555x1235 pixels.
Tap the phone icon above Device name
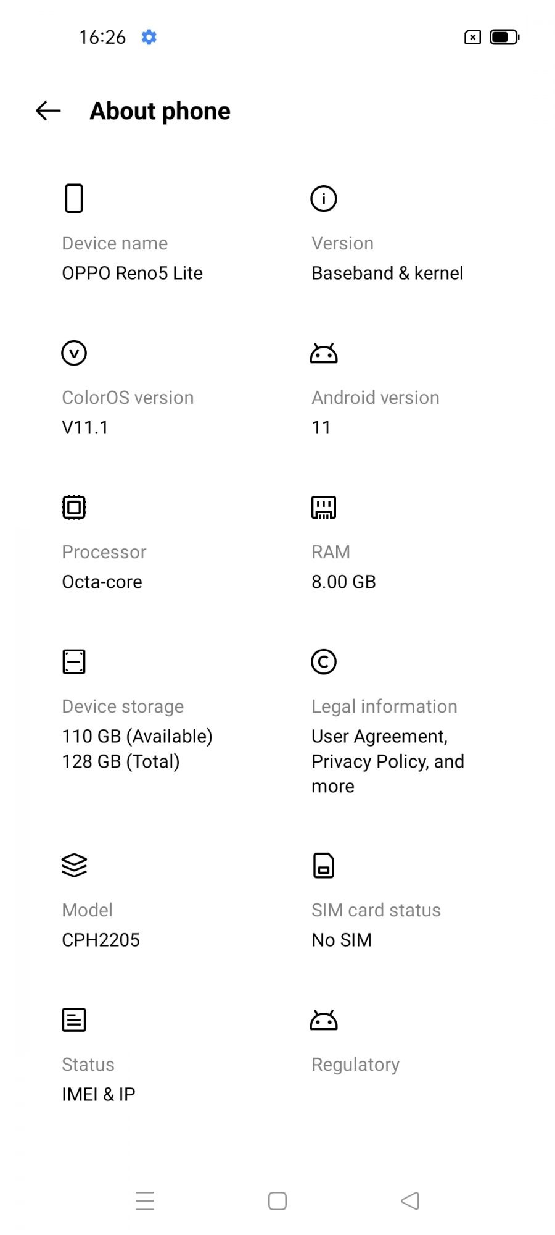[74, 198]
